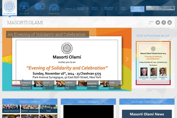Open Youth gallery thumbnail
The width and height of the screenshot is (177, 118).
click(x=48, y=109)
